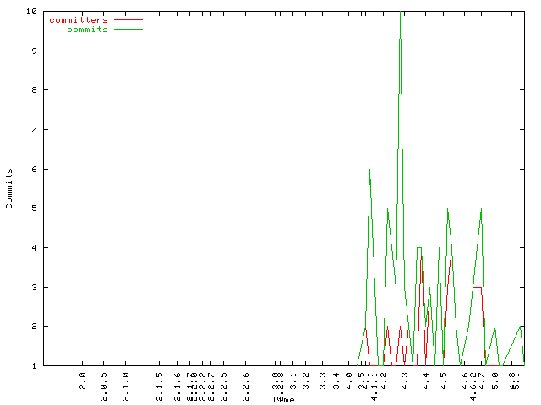Click the red committers legend label

[x=79, y=19]
